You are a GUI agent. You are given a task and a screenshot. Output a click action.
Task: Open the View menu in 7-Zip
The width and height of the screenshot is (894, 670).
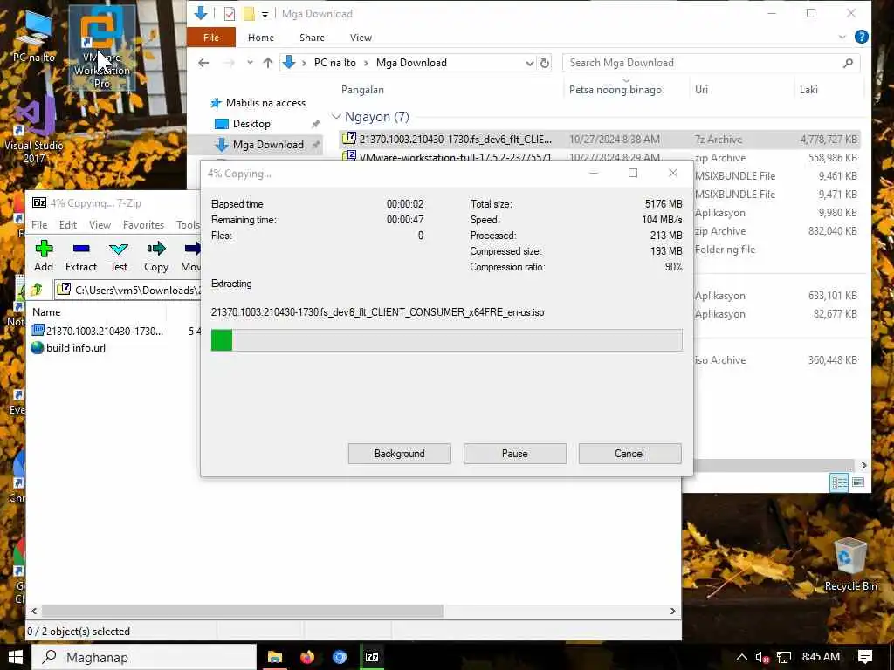100,224
